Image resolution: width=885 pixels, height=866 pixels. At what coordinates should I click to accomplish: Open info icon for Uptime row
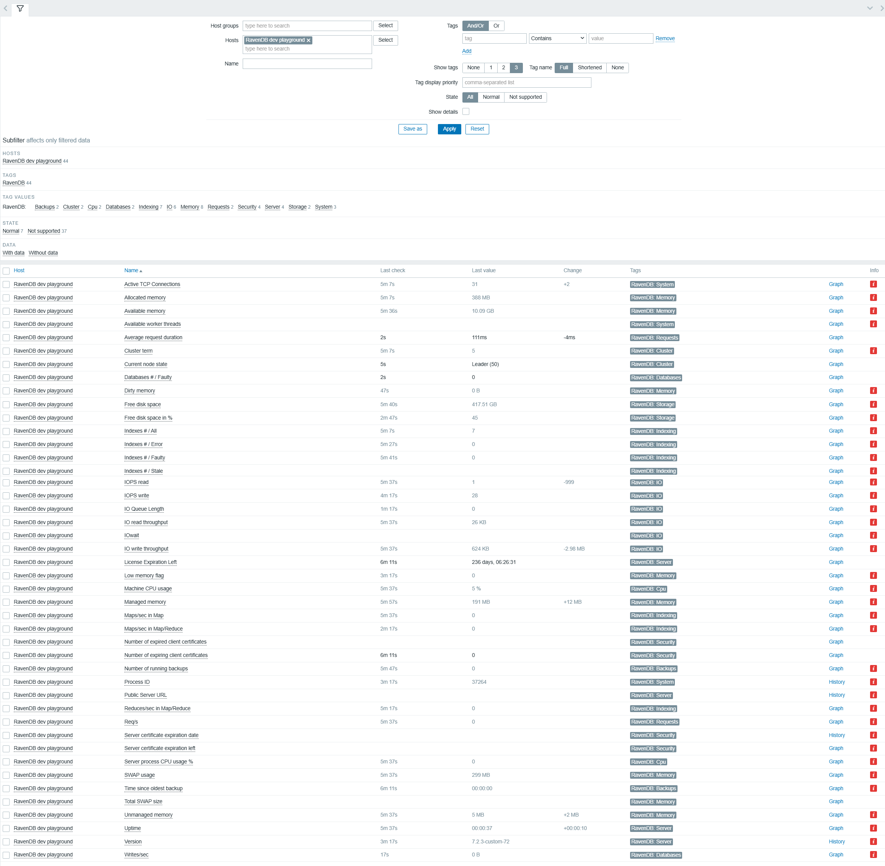[873, 828]
